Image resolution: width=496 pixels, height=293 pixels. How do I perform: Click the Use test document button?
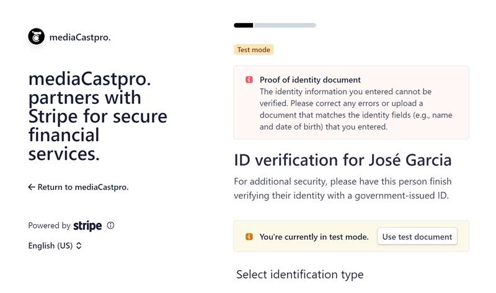[x=417, y=237]
